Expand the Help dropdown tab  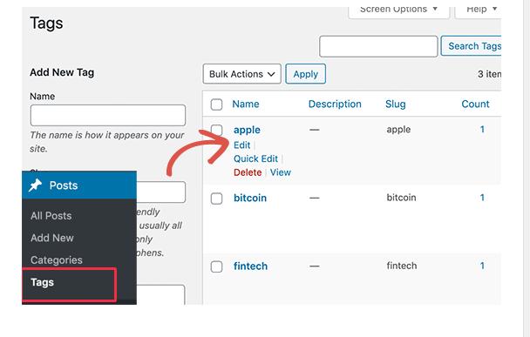pos(478,10)
